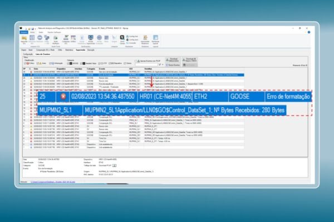Switch to the Lista de Eventos tab
Viewport: 334px width, 222px height.
pyautogui.click(x=43, y=53)
